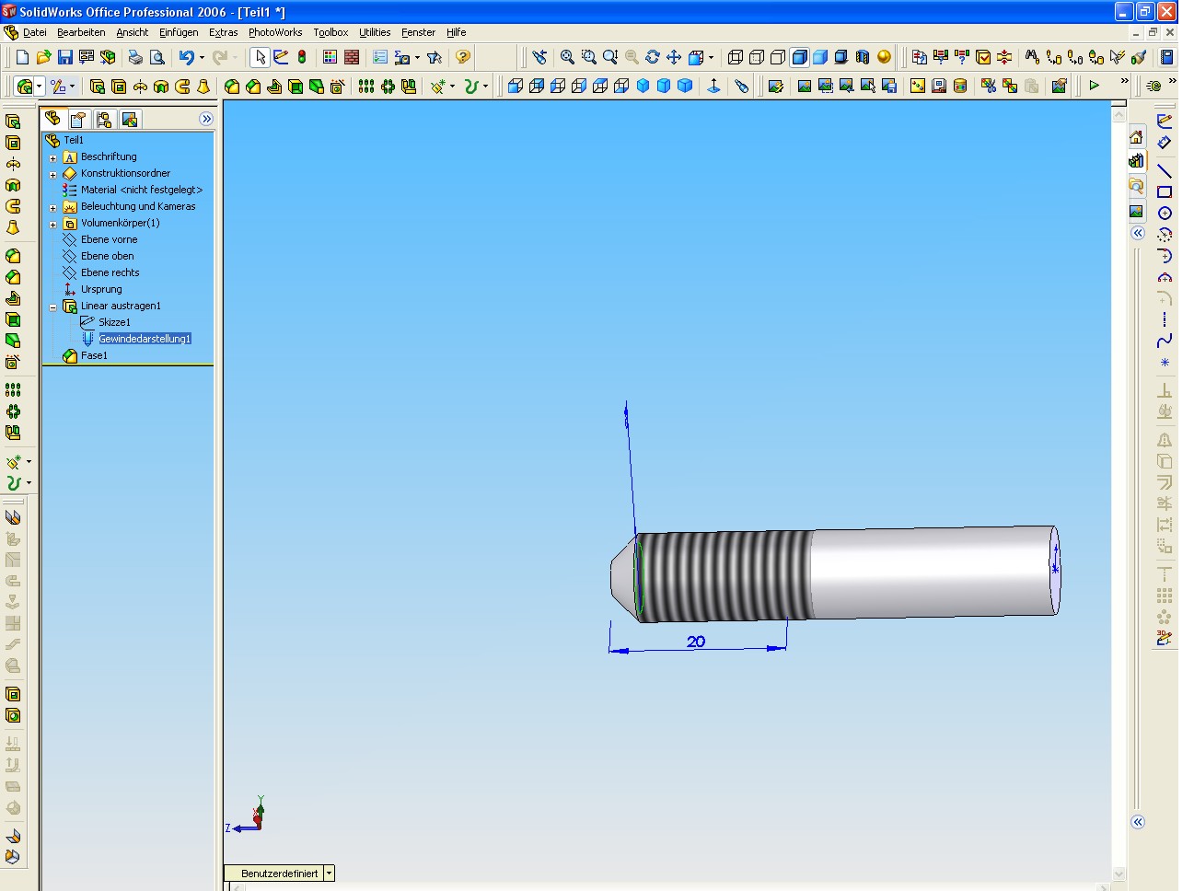Click the Fillet feature icon in left sidebar
Screen dimensions: 1194x891
point(13,256)
